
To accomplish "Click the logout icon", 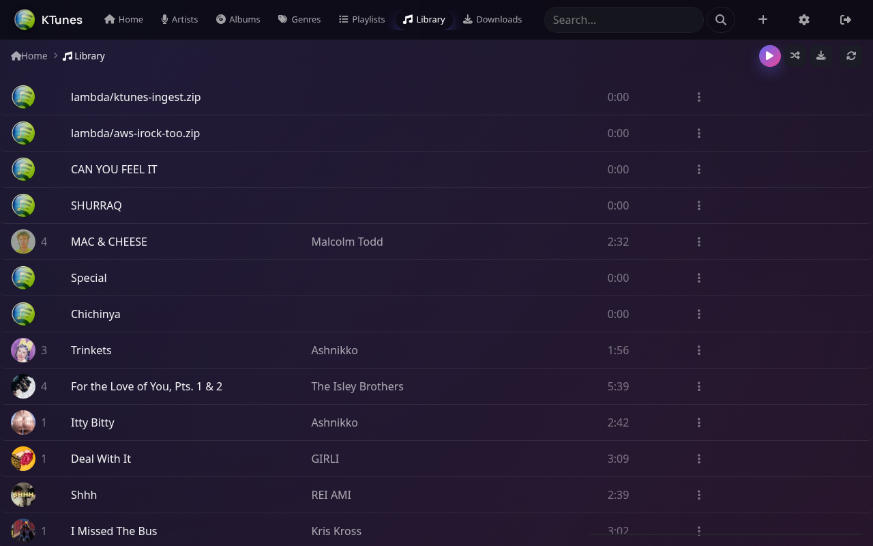I will pos(846,20).
